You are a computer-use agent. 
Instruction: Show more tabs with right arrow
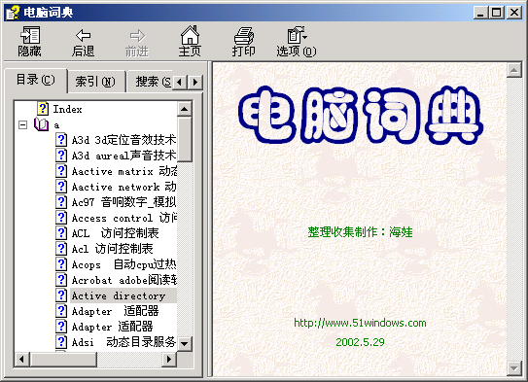pyautogui.click(x=195, y=82)
